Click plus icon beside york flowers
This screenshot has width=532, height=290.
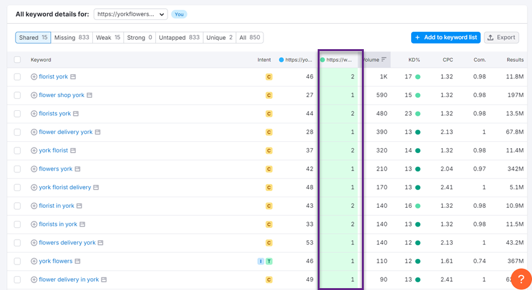(34, 261)
